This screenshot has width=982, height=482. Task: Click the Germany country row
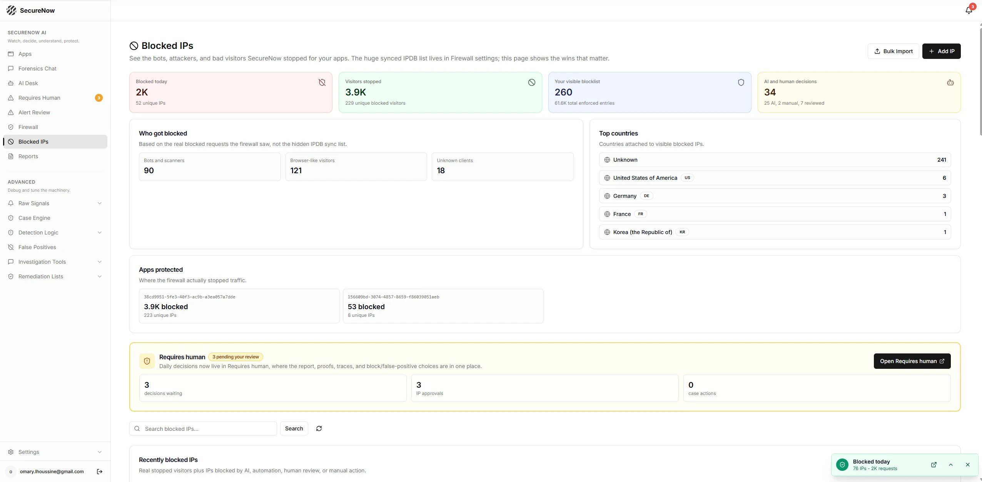[x=775, y=196]
